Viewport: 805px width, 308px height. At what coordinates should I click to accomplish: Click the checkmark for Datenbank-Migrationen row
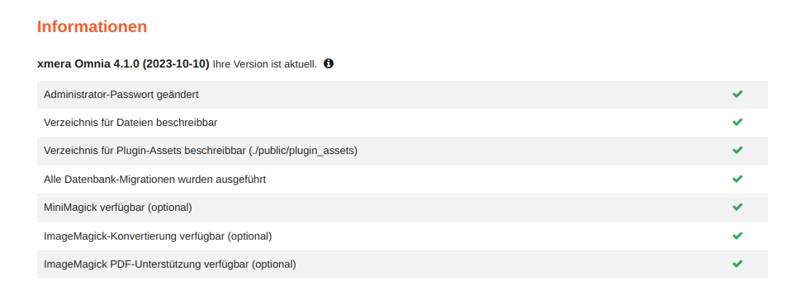coord(737,180)
